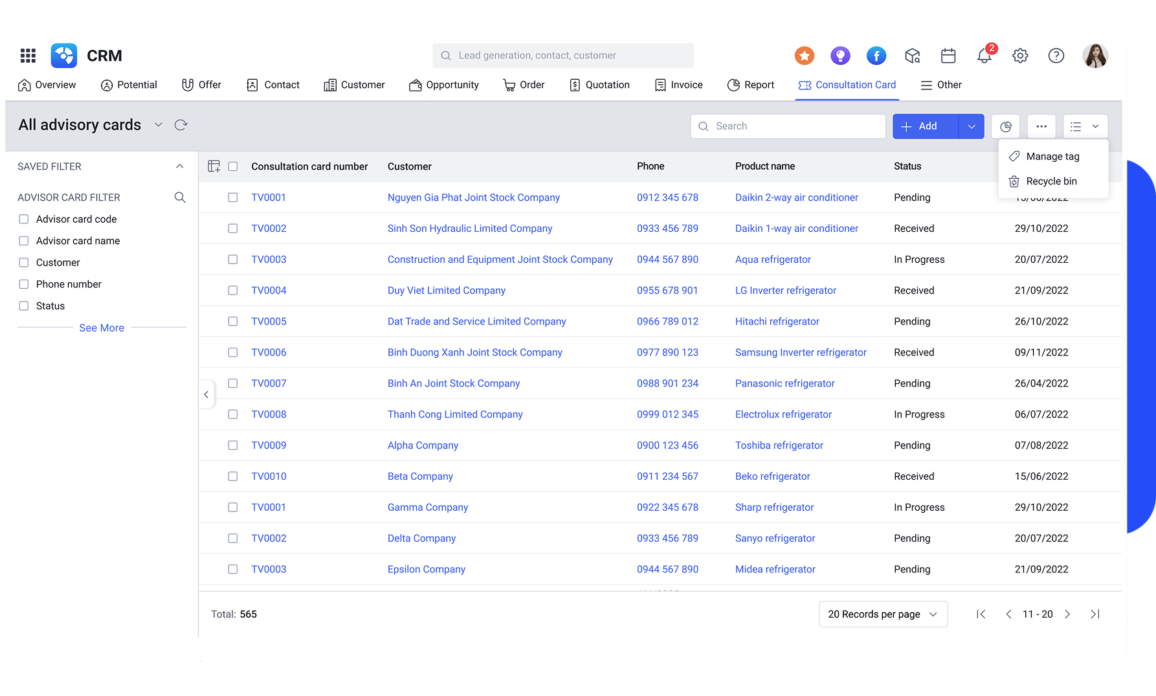Click the purple lightbulb ideas icon
The width and height of the screenshot is (1156, 696).
(840, 56)
